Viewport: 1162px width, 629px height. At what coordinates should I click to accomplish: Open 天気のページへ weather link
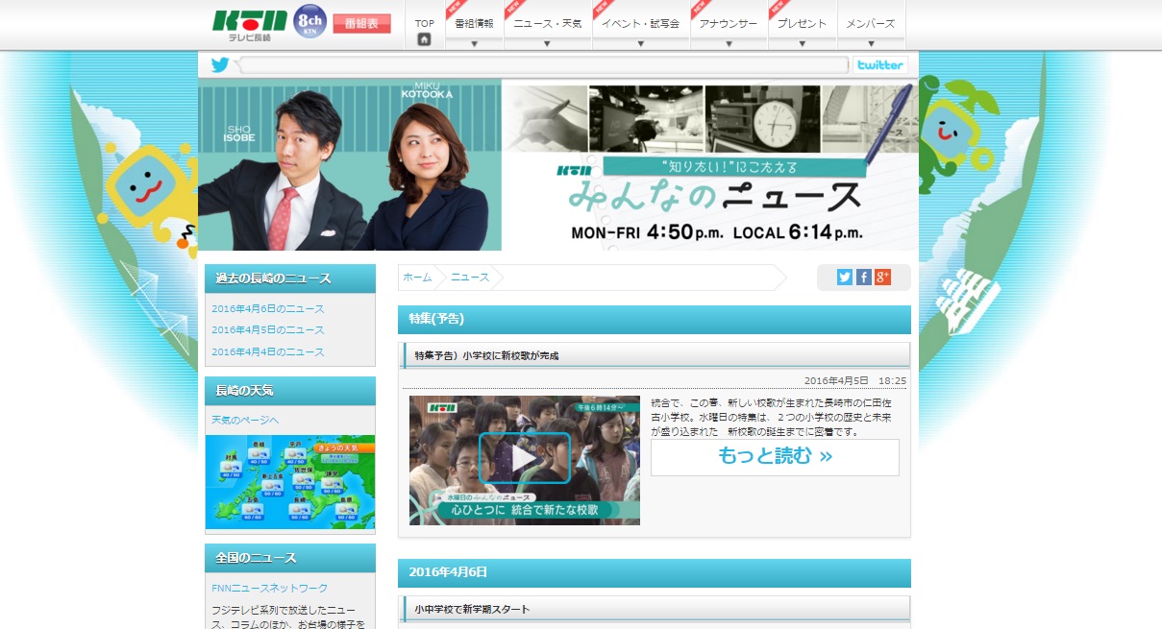tap(245, 421)
